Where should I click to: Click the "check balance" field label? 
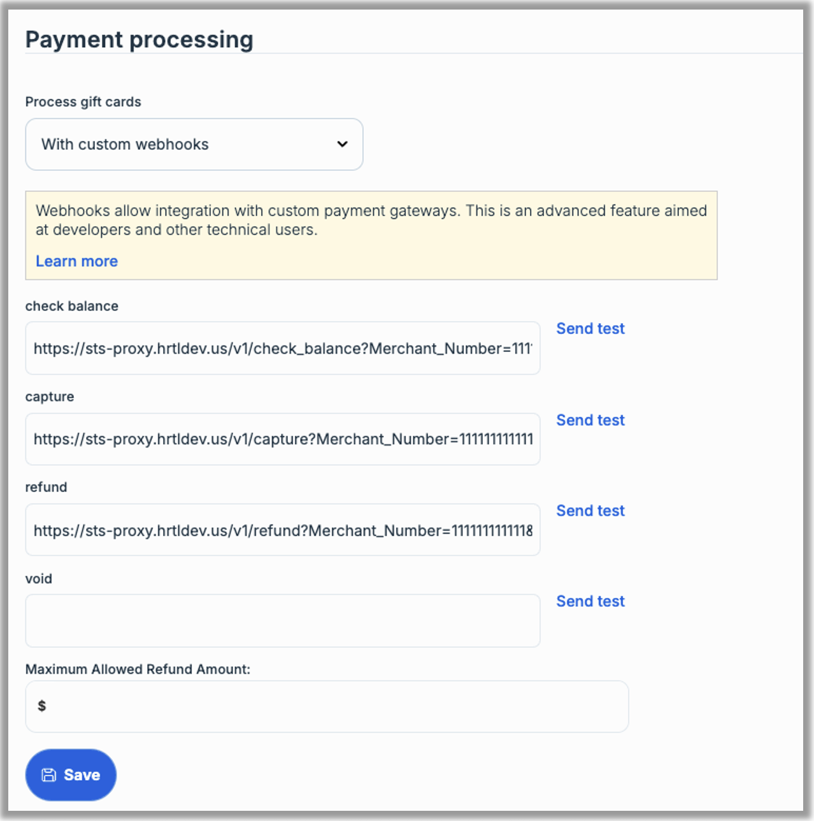[x=71, y=306]
